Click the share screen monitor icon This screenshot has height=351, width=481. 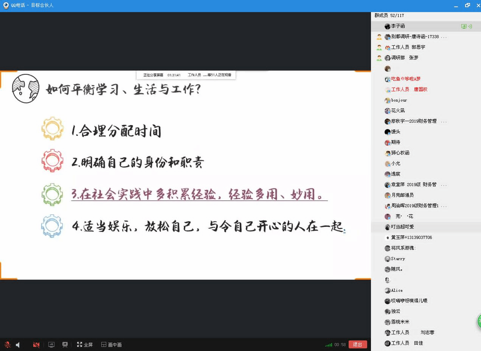click(51, 345)
